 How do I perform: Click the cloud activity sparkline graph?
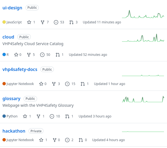[x=143, y=38]
